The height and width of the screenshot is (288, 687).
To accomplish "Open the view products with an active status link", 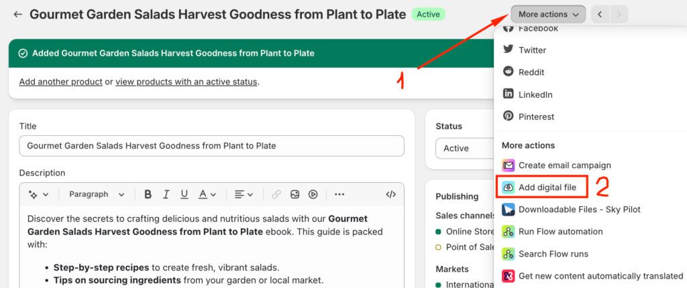I will 186,82.
